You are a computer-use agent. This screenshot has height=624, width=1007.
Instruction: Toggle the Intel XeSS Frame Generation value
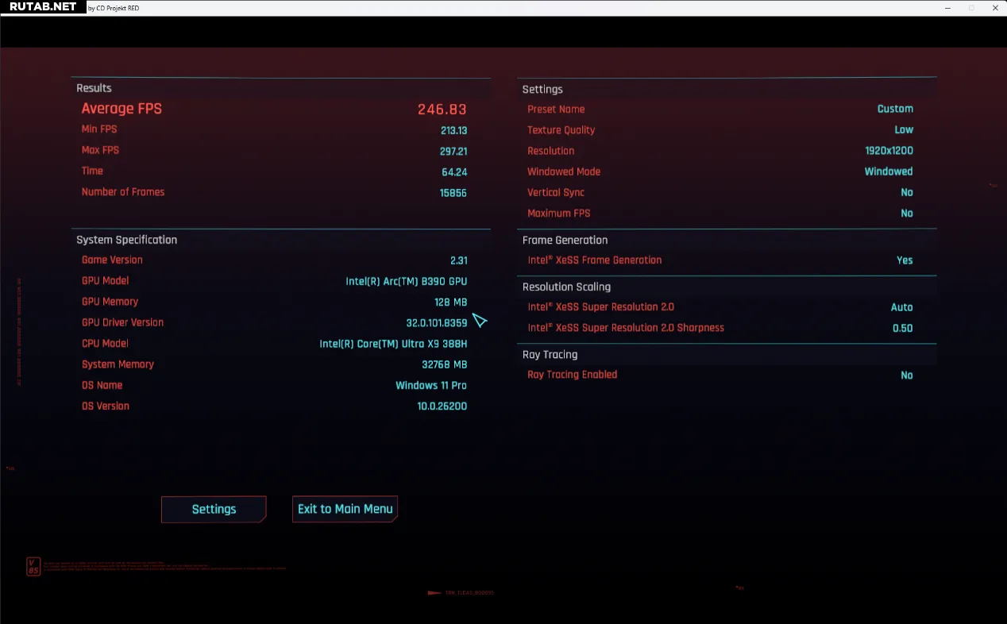[x=904, y=260]
